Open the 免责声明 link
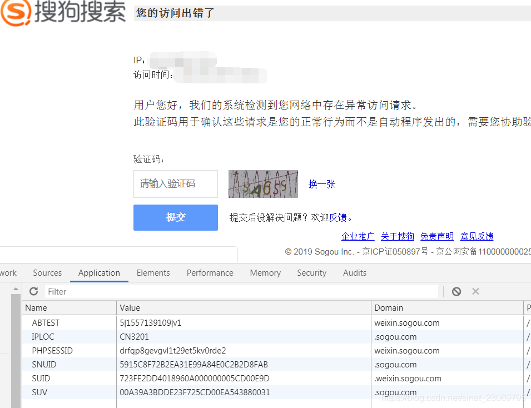Screen dimensions: 531x408 click(x=437, y=236)
